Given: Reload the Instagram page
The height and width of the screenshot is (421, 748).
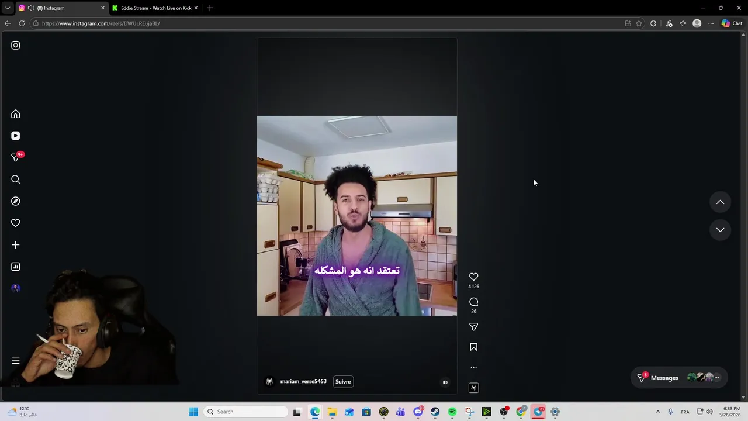Looking at the screenshot, I should pos(22,23).
